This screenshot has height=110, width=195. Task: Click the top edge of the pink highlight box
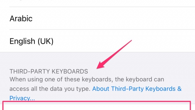click(x=97, y=101)
